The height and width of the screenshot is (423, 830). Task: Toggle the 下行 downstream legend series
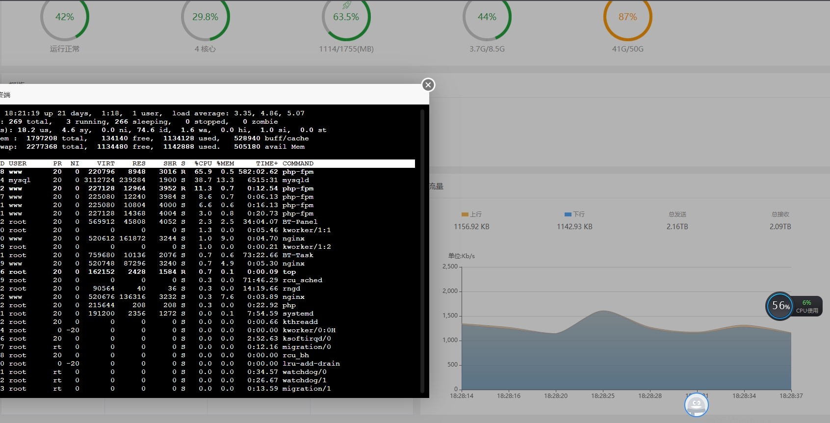574,214
